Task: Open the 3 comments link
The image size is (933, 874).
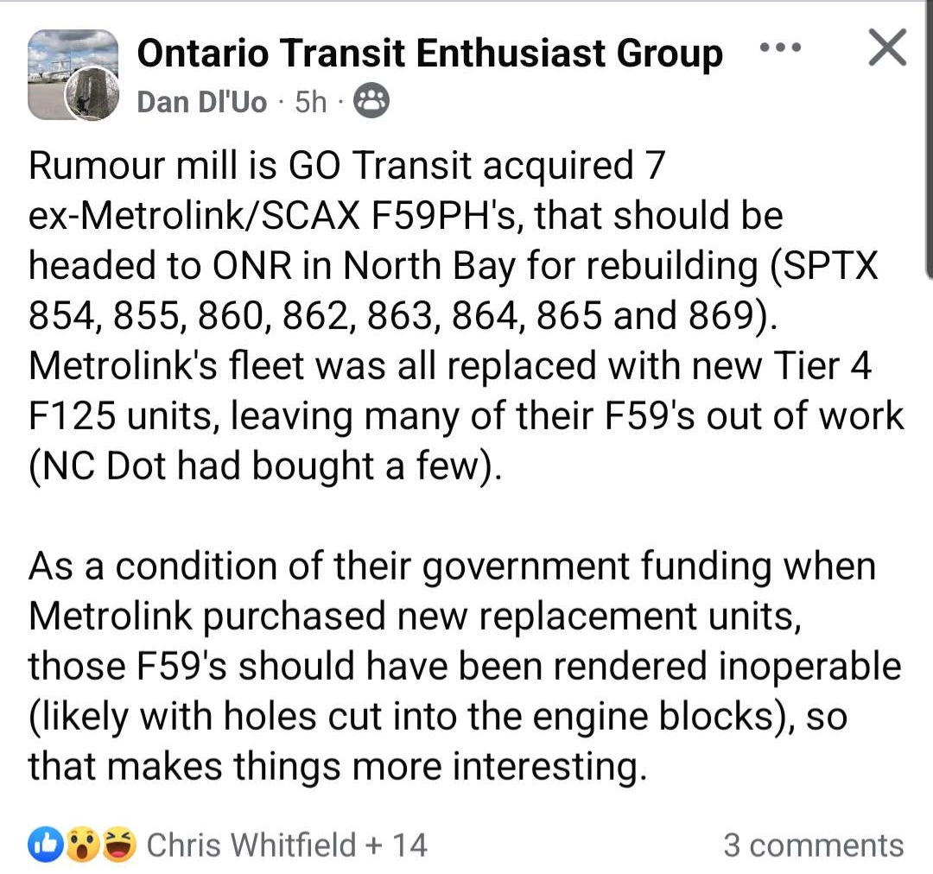Action: [x=813, y=845]
